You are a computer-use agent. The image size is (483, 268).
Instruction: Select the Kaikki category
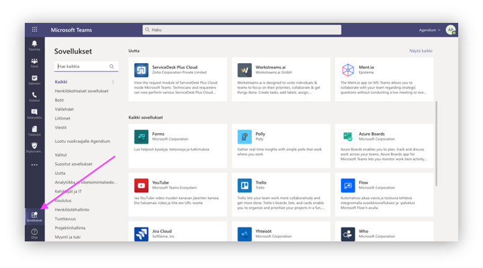click(61, 82)
